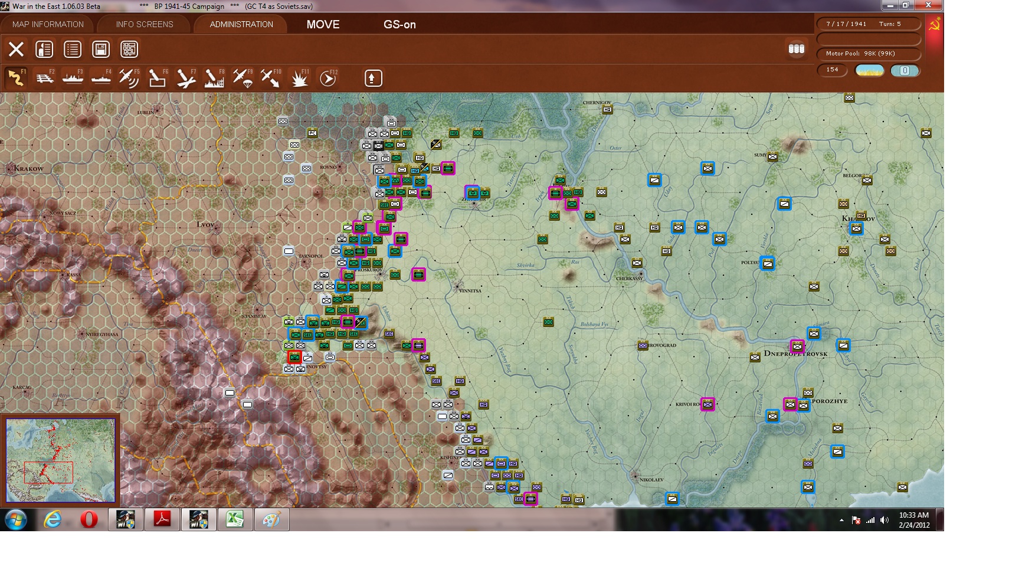The image size is (1009, 569).
Task: Select the F1 move mode arrow icon
Action: [16, 78]
